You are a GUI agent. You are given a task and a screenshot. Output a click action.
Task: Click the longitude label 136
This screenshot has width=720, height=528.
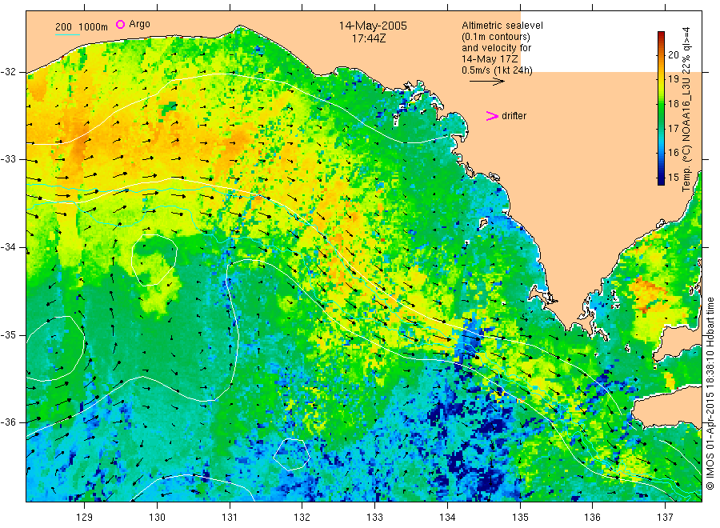[592, 518]
